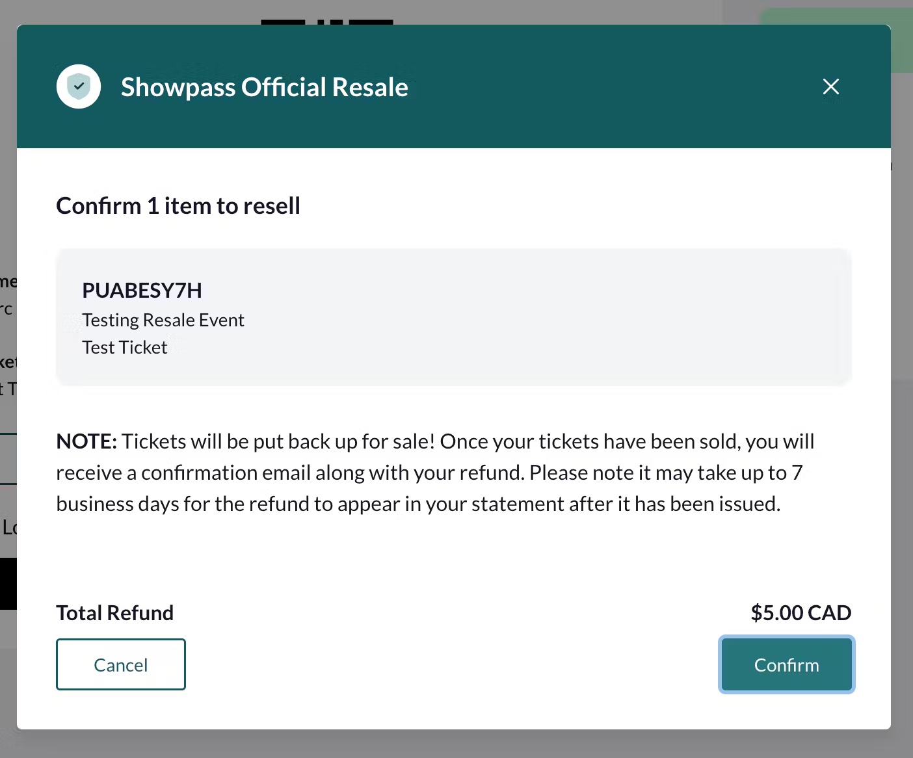Viewport: 913px width, 758px height.
Task: Click the black button peeking behind dialog
Action: pos(8,583)
